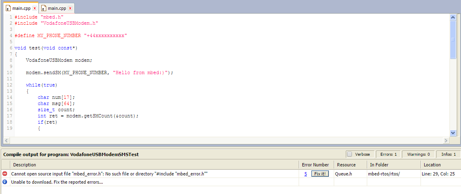Sort by Resource column header
Viewport: 461px width, 194px height.
pyautogui.click(x=350, y=165)
